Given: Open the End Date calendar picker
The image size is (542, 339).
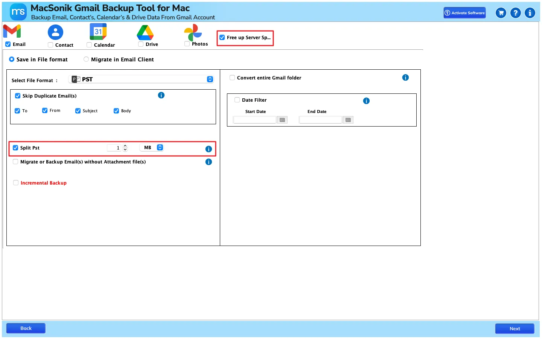Looking at the screenshot, I should point(348,120).
